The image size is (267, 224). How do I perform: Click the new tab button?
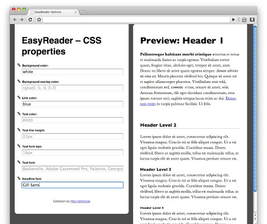tap(82, 12)
